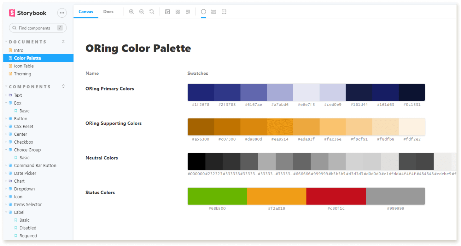Image resolution: width=461 pixels, height=246 pixels.
Task: Click the green #68b500 status swatch
Action: [x=217, y=196]
